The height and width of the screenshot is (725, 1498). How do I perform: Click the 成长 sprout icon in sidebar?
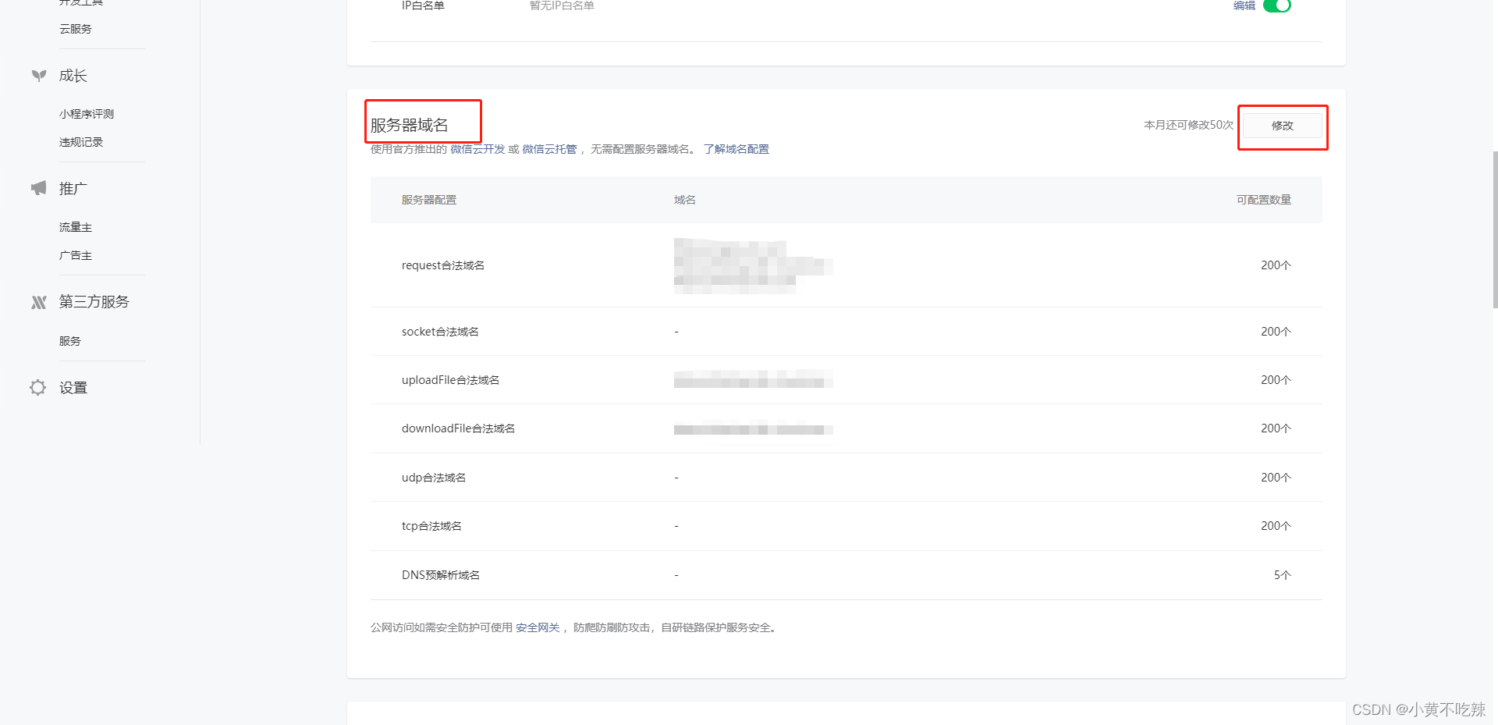pos(39,76)
